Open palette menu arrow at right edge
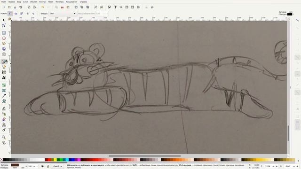Image resolution: width=301 pixels, height=169 pixels. click(298, 161)
